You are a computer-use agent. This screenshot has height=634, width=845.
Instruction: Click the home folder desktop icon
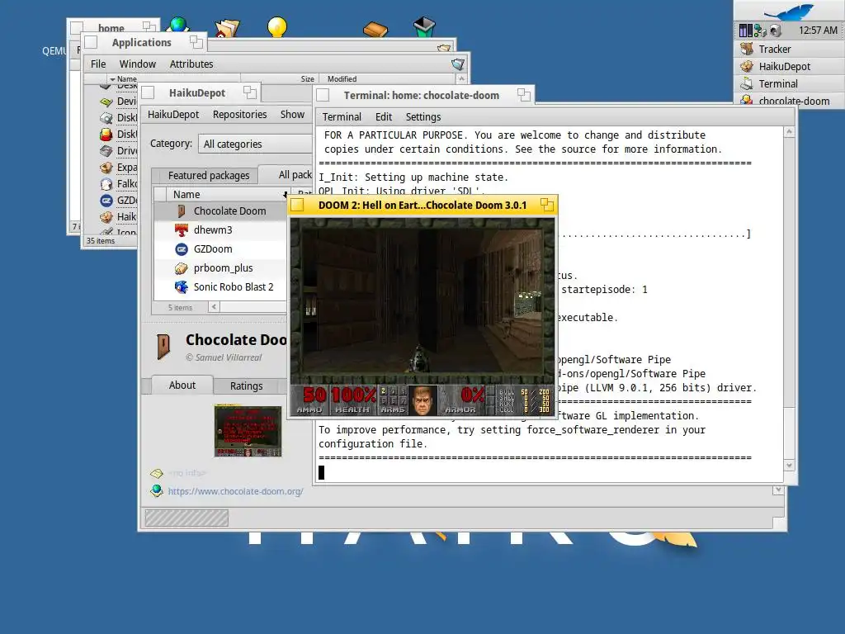click(228, 27)
